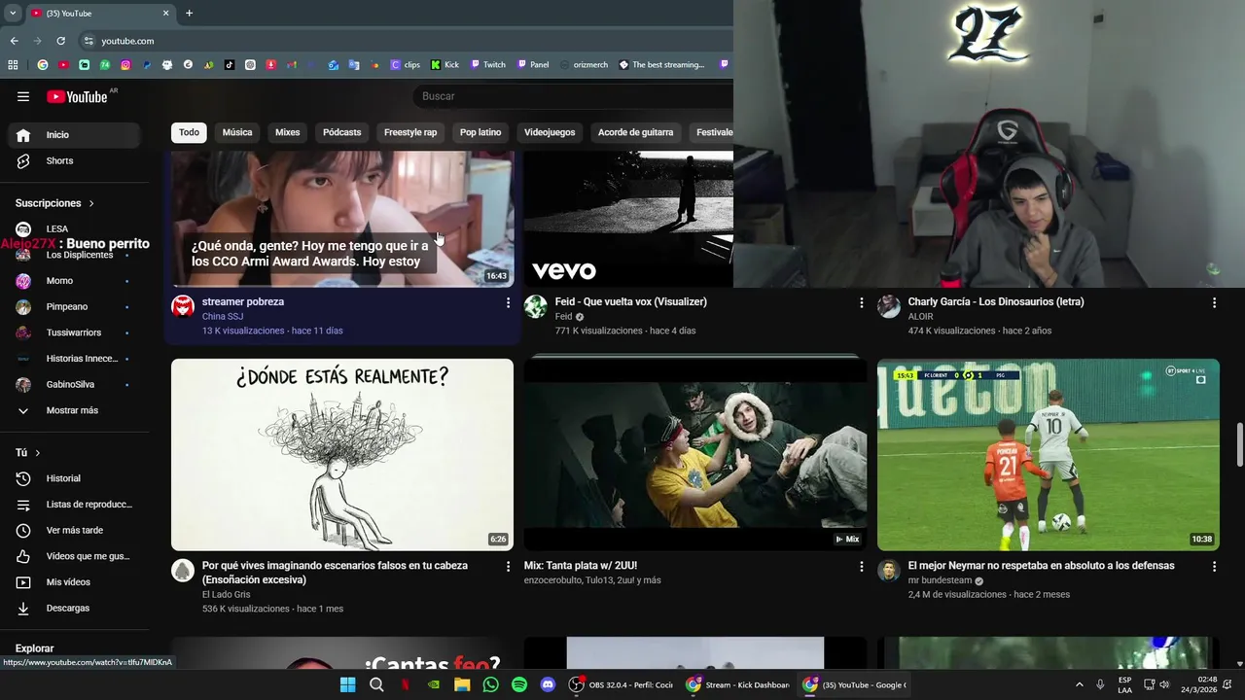Open the Tú section chevron
This screenshot has height=700, width=1245.
click(38, 453)
